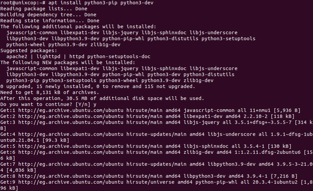Click 'Reading package lists... Done' line
Screen dimensions: 313x191
pos(44,9)
